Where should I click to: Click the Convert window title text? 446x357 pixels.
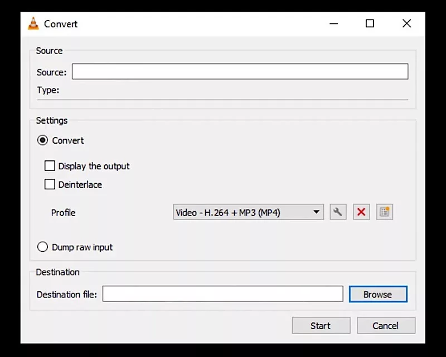point(61,24)
